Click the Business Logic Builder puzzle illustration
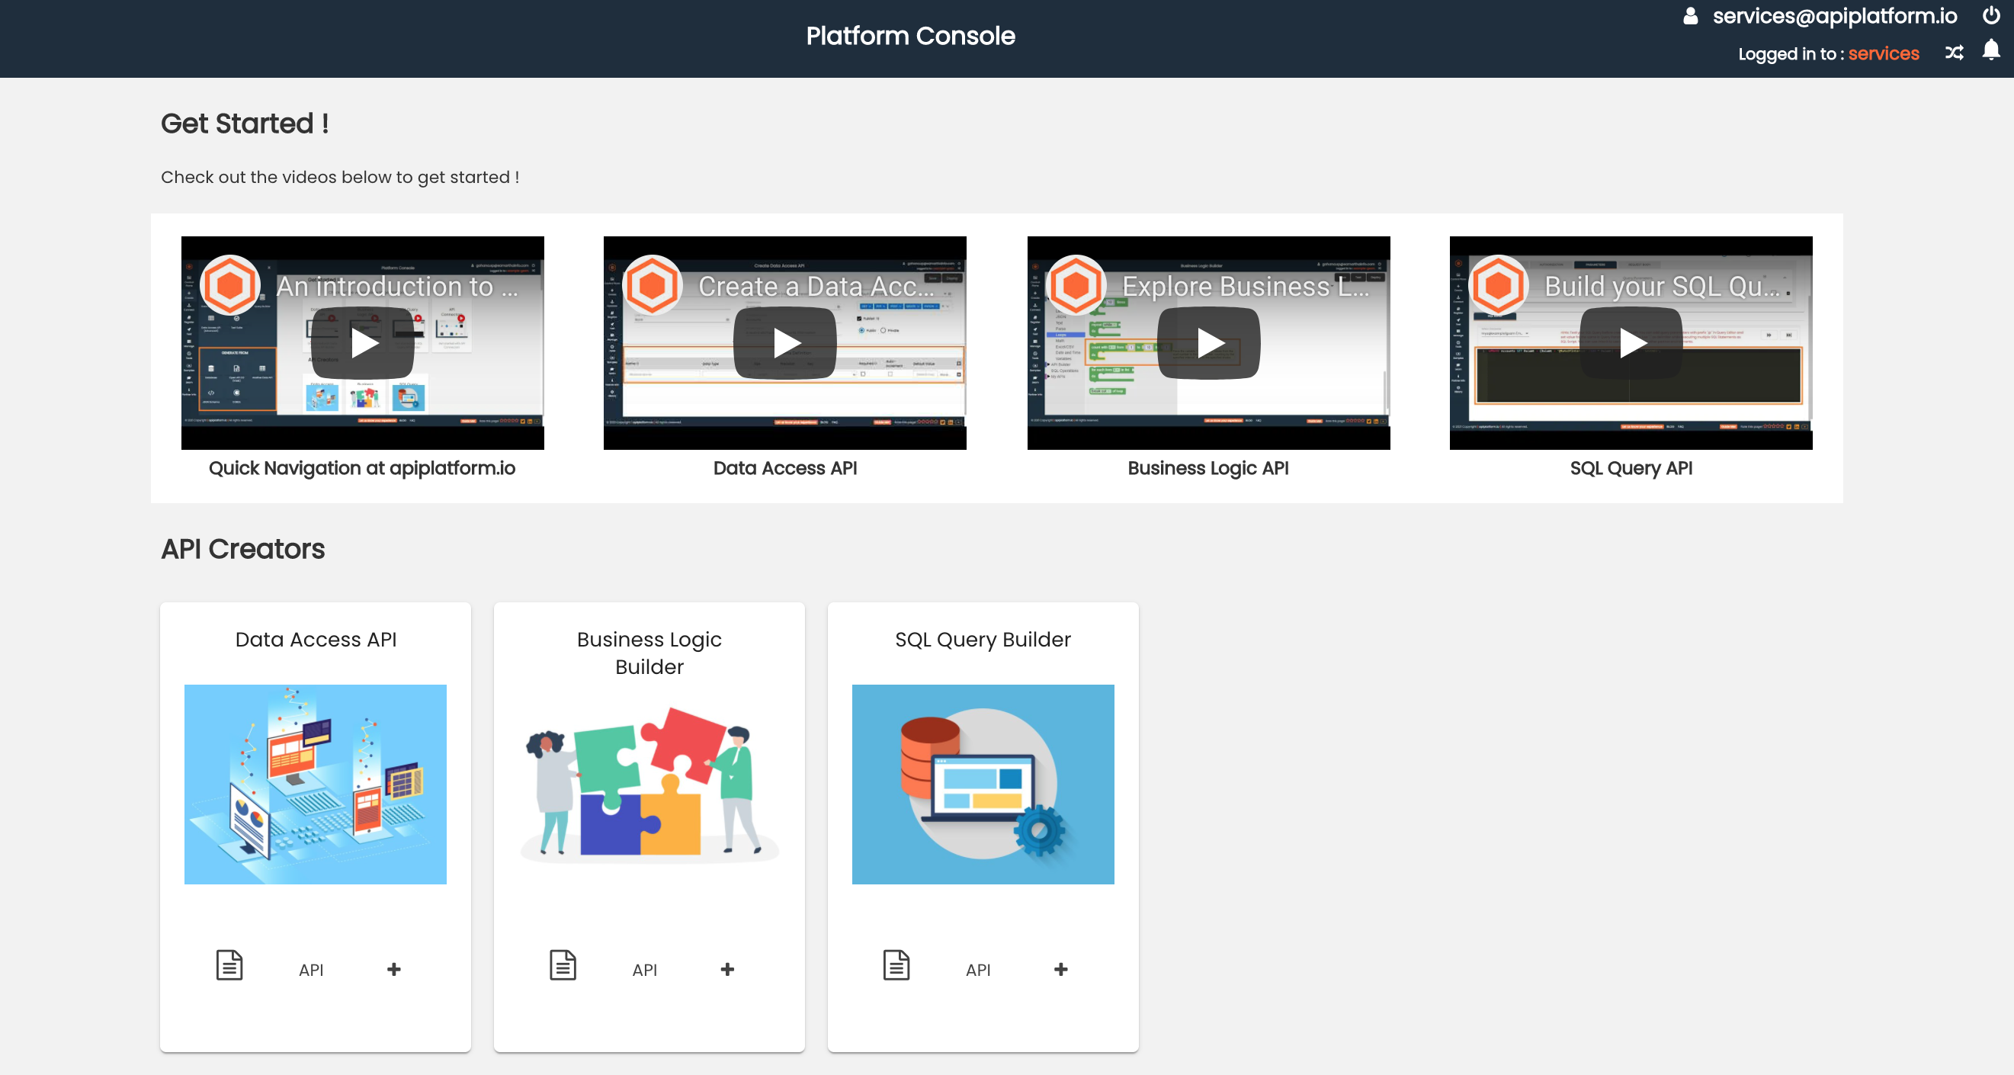The height and width of the screenshot is (1075, 2014). (649, 785)
